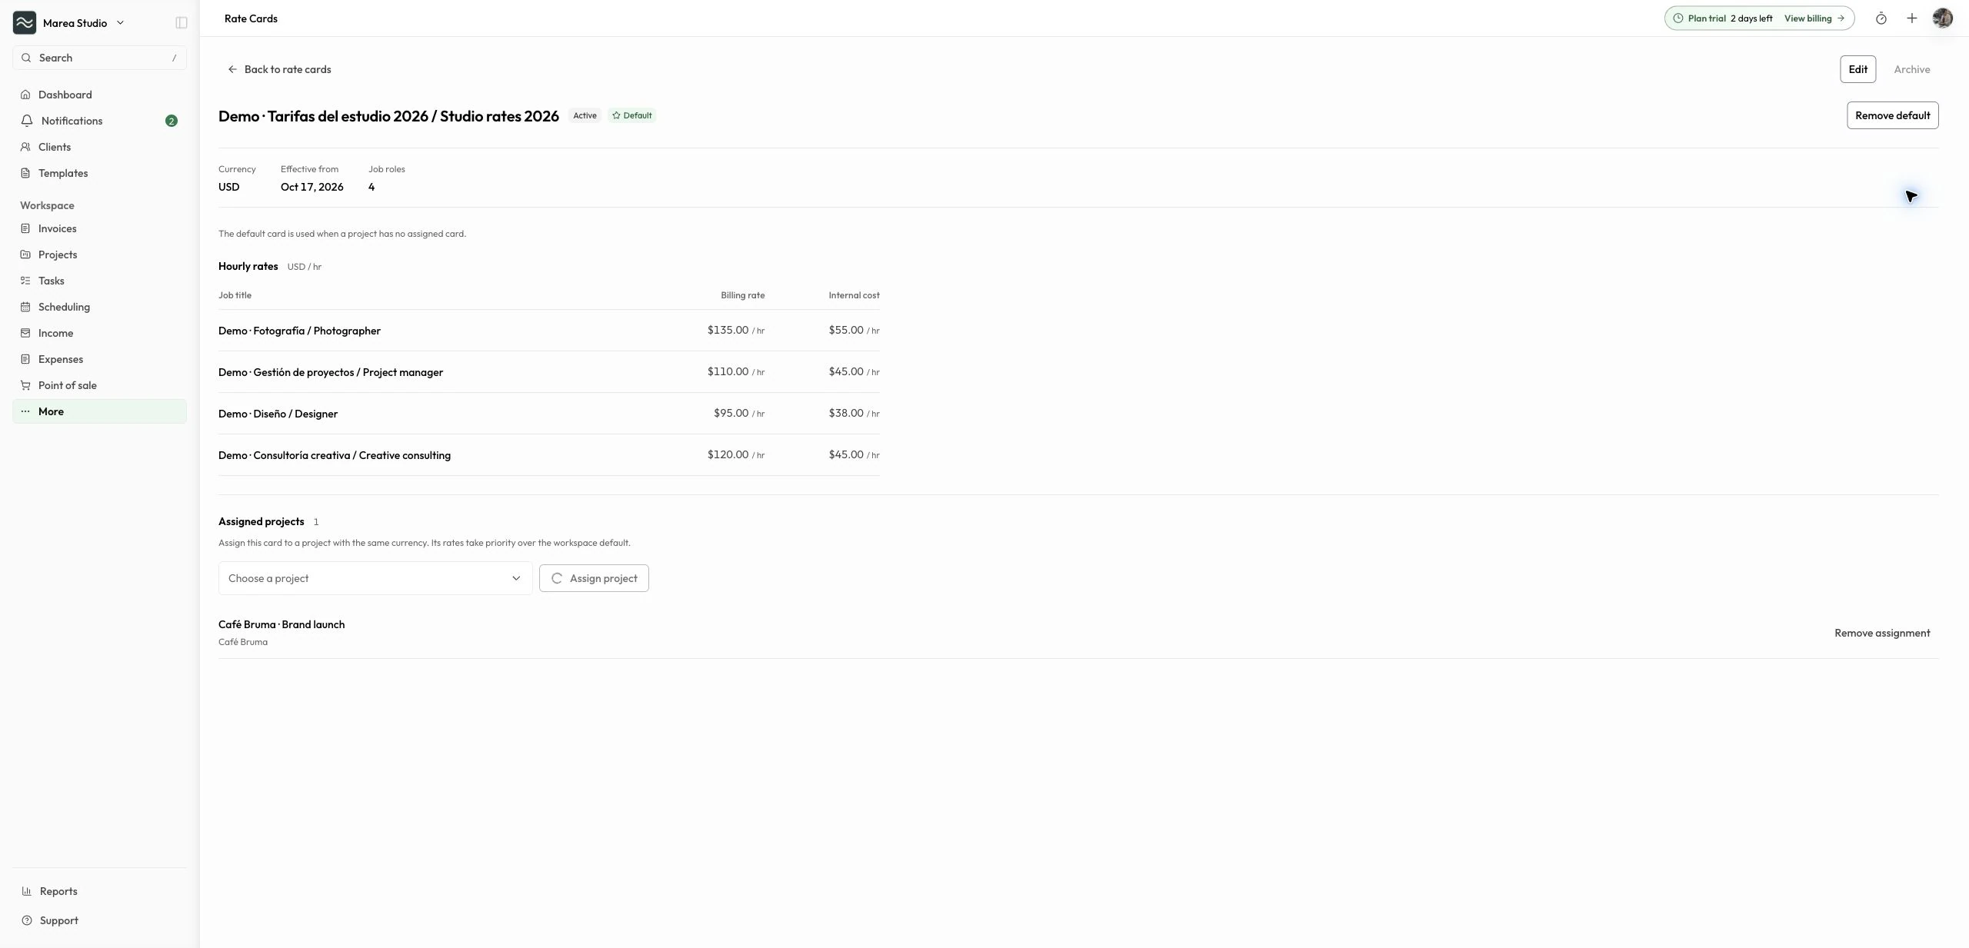
Task: Click the Support help icon
Action: (x=27, y=920)
